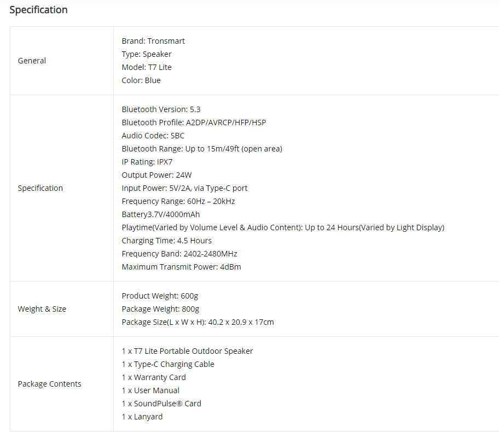Click the Battery3.7V/4000mAh text
499x432 pixels.
(161, 214)
